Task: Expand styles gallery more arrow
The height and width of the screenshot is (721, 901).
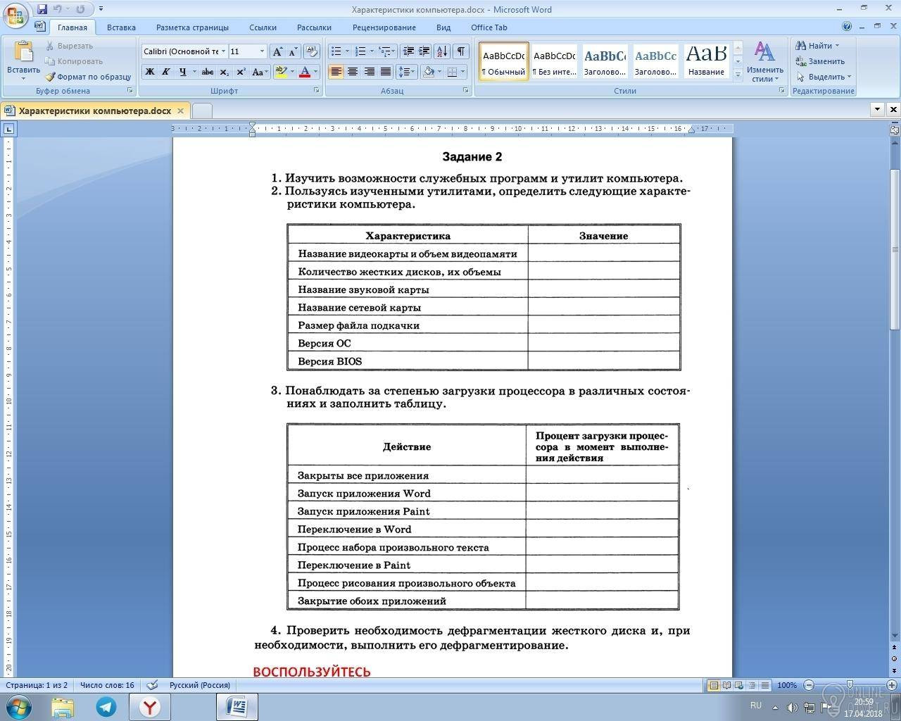Action: pos(738,74)
